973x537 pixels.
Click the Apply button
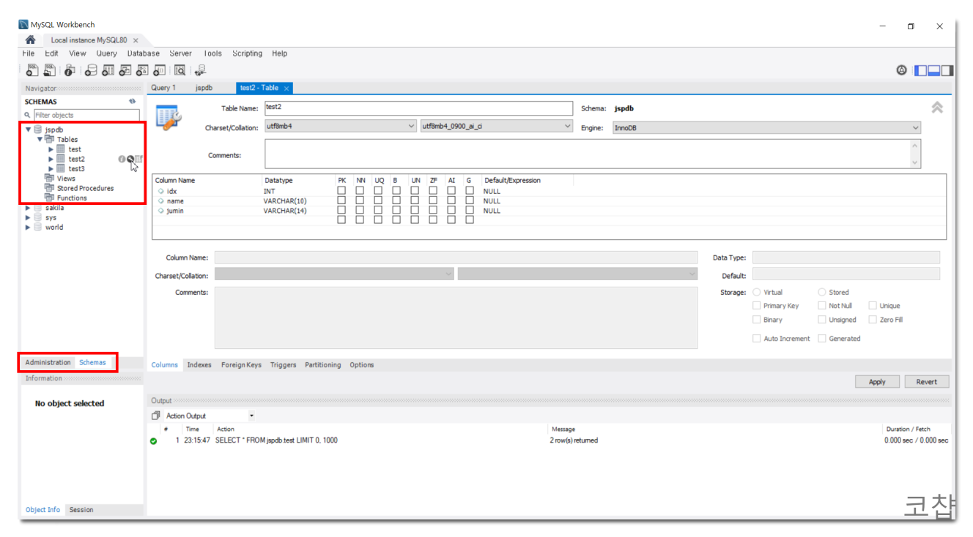point(877,382)
